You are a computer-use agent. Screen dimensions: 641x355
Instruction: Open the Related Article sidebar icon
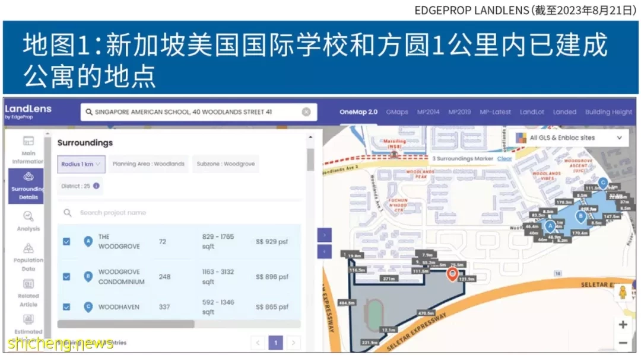(x=28, y=284)
